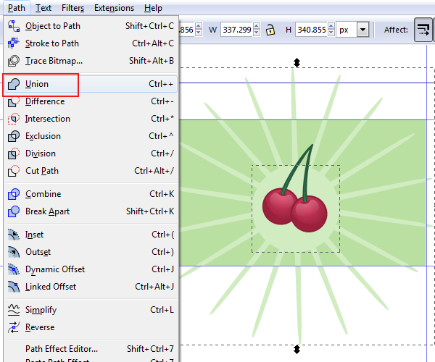Choose Outset menu entry

tap(91, 252)
